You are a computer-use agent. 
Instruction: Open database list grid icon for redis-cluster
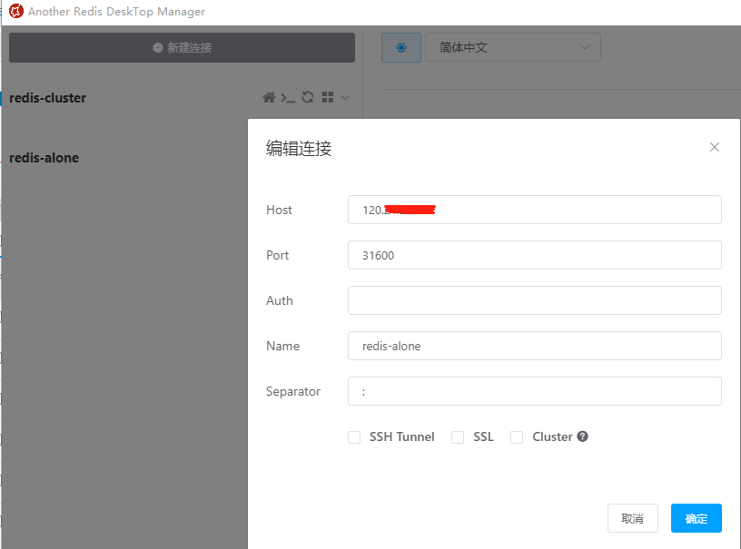328,97
